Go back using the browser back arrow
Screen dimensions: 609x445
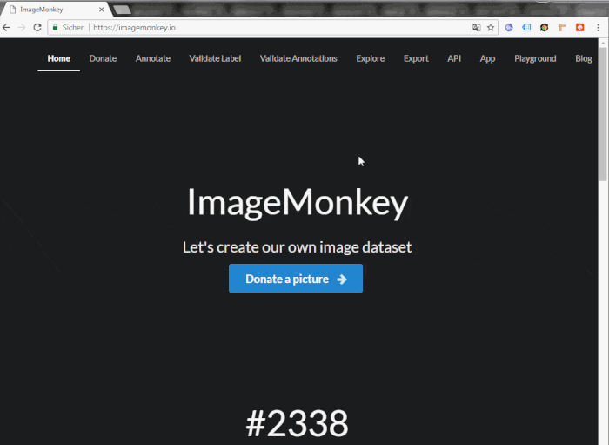(6, 28)
